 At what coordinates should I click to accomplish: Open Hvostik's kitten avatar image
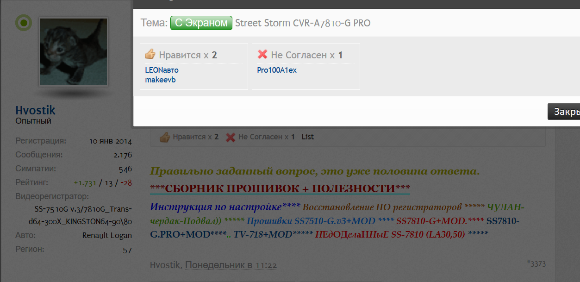(74, 52)
